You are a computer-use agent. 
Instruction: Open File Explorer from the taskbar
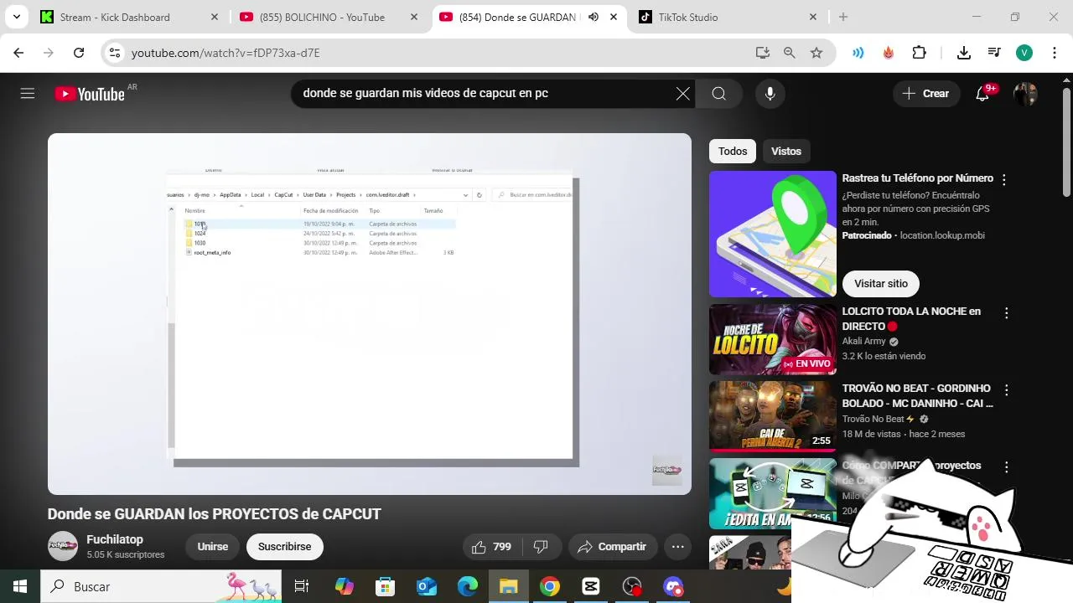pos(509,587)
